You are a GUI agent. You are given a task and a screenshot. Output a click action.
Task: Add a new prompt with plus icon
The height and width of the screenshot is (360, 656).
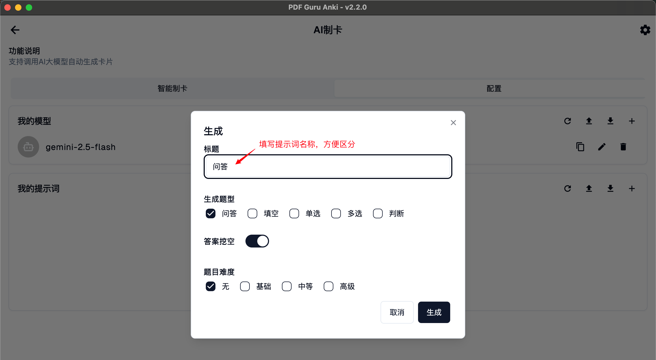(632, 189)
